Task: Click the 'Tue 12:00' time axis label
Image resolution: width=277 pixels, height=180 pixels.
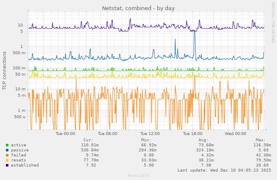Action: click(x=150, y=134)
